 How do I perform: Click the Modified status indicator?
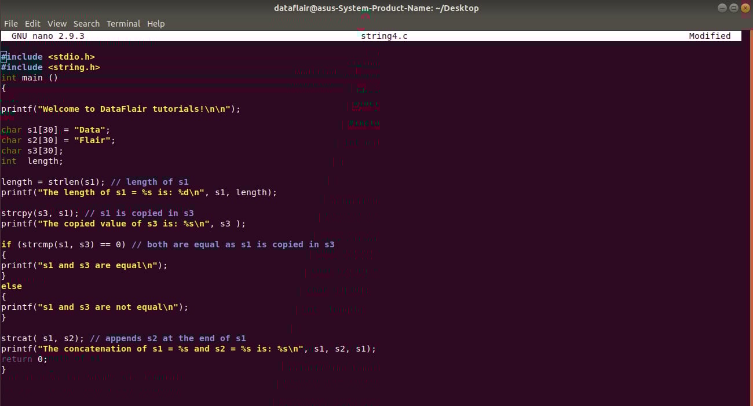point(710,36)
